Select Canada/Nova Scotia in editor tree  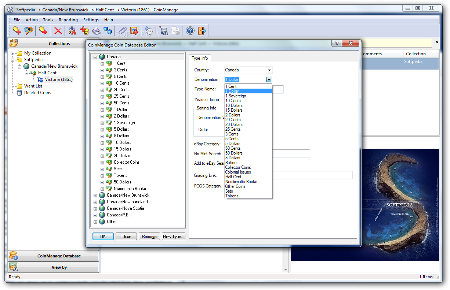(x=125, y=208)
